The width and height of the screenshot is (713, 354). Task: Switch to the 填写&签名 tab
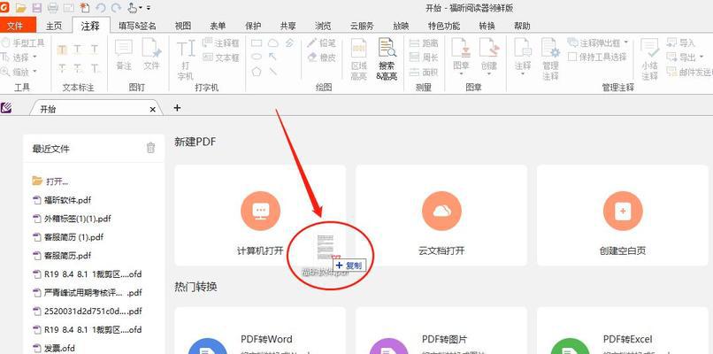[137, 26]
